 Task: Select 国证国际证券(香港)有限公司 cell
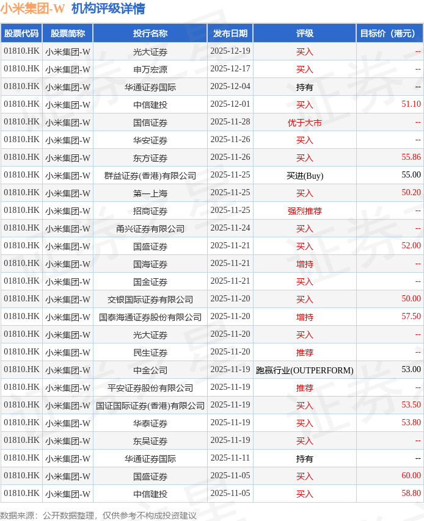tap(150, 405)
